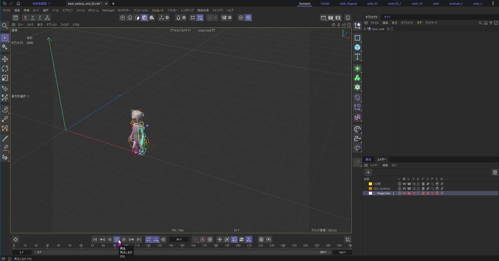Click orange UE4_skeleton layer color swatch
This screenshot has height=261, width=499.
(370, 189)
